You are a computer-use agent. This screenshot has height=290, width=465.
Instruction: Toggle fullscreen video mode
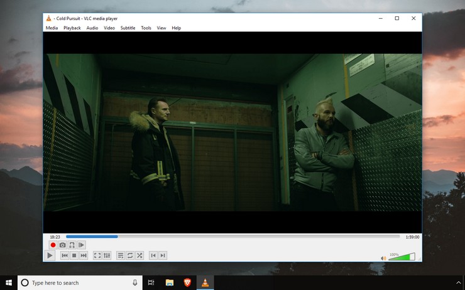pyautogui.click(x=97, y=255)
